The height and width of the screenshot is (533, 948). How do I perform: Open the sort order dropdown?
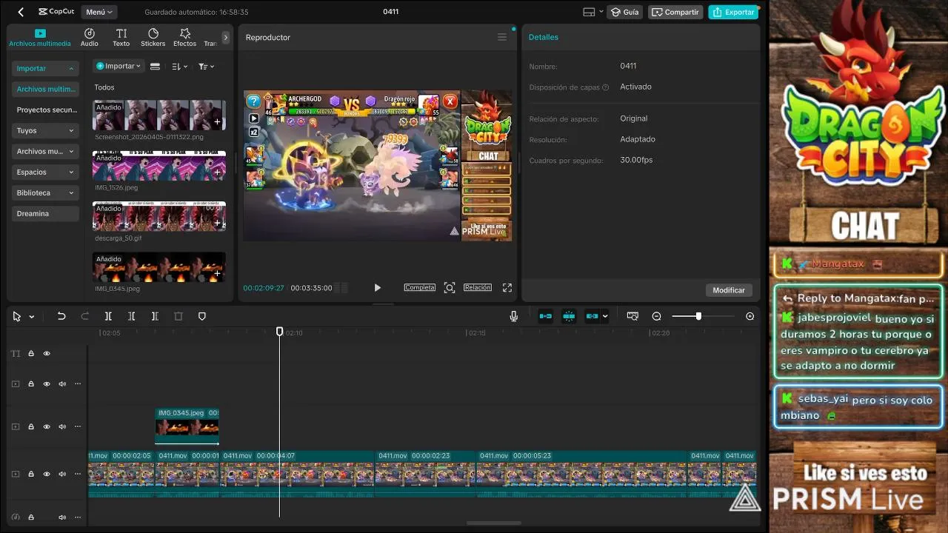click(180, 67)
